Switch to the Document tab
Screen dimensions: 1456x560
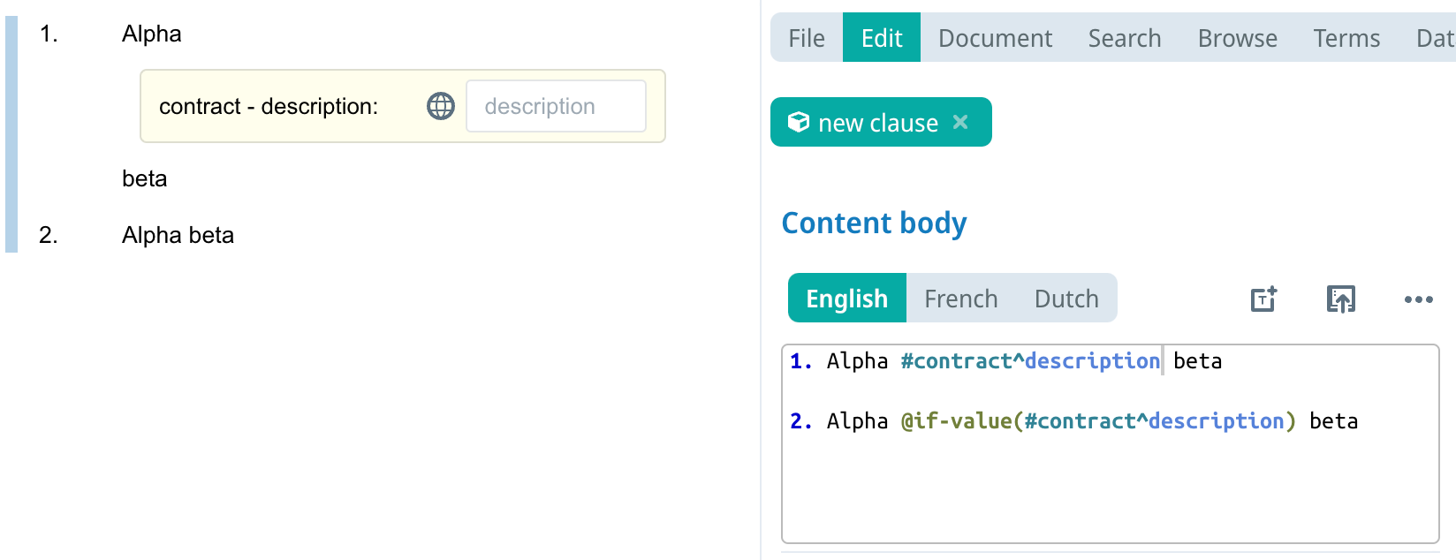click(x=995, y=38)
